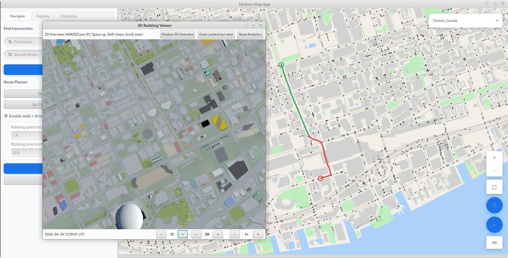Image resolution: width=508 pixels, height=258 pixels.
Task: Click the Second Street search field
Action: pos(23,54)
